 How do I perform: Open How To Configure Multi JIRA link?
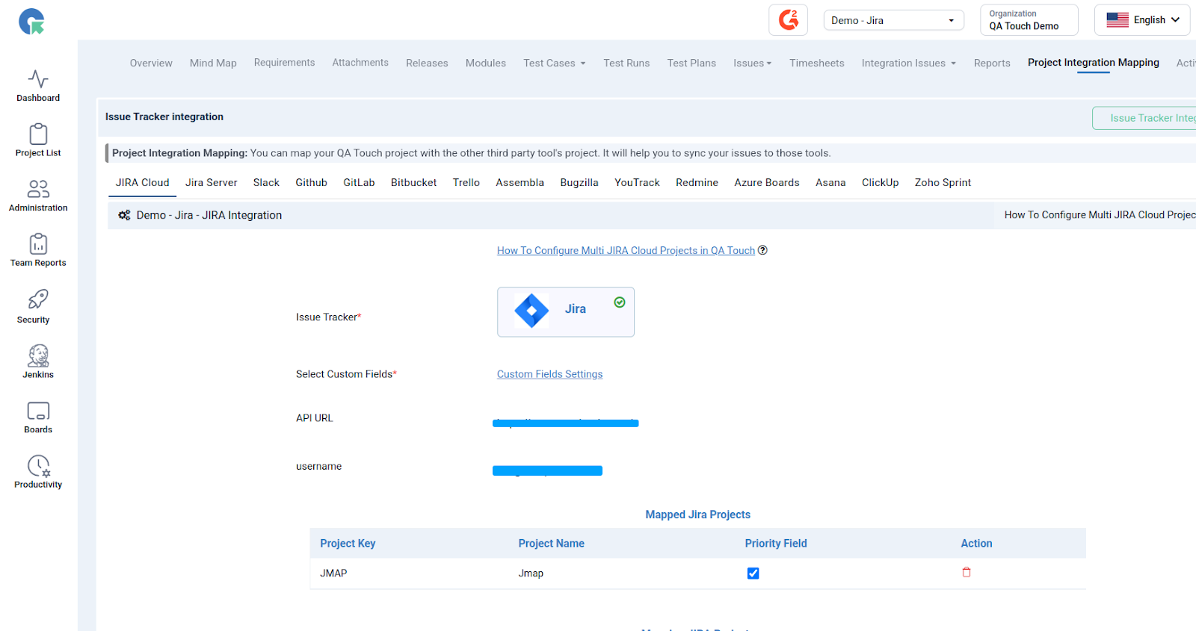click(626, 251)
